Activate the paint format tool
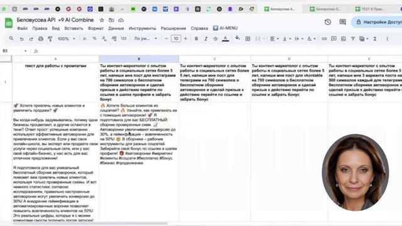 50,39
